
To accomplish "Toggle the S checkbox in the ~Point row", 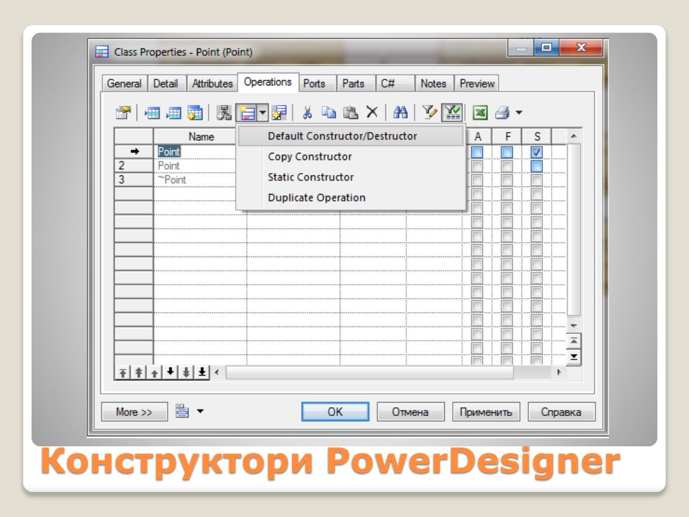I will pyautogui.click(x=536, y=180).
